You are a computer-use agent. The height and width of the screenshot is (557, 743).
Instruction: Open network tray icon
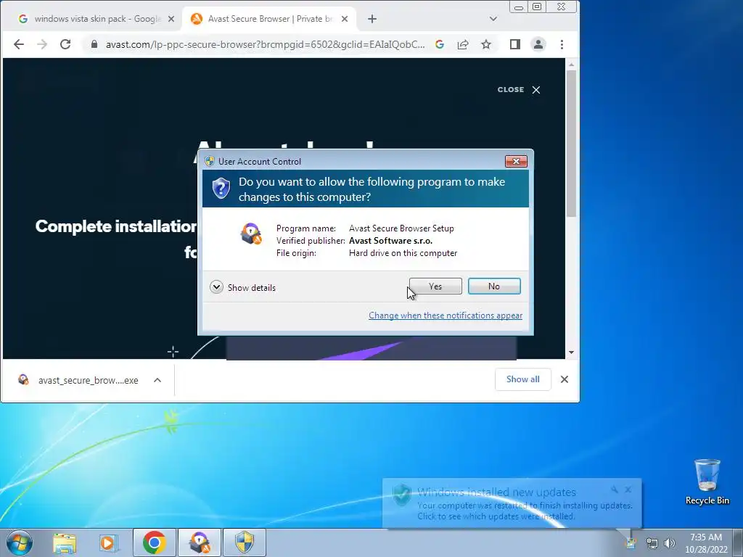point(652,543)
